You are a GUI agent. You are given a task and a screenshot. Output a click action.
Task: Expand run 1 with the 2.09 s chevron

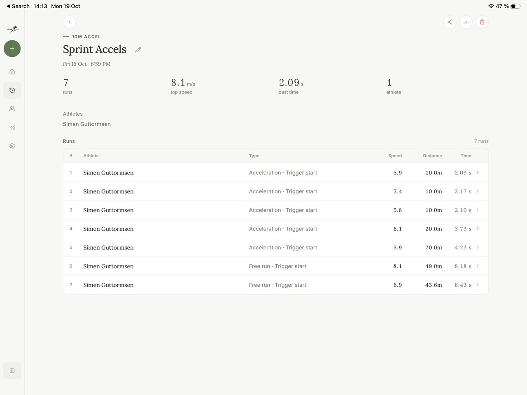pyautogui.click(x=478, y=172)
